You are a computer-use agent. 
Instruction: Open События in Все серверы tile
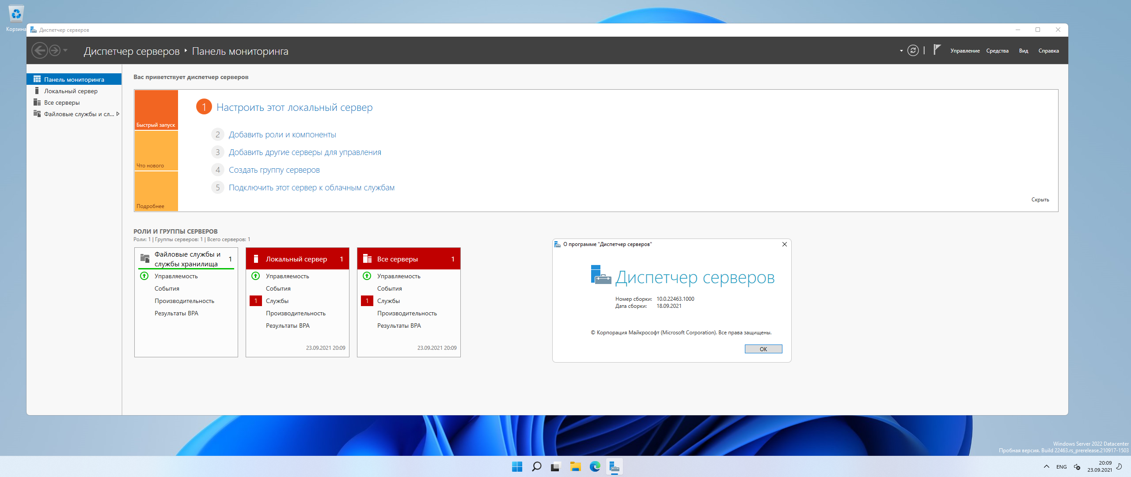[x=389, y=288]
